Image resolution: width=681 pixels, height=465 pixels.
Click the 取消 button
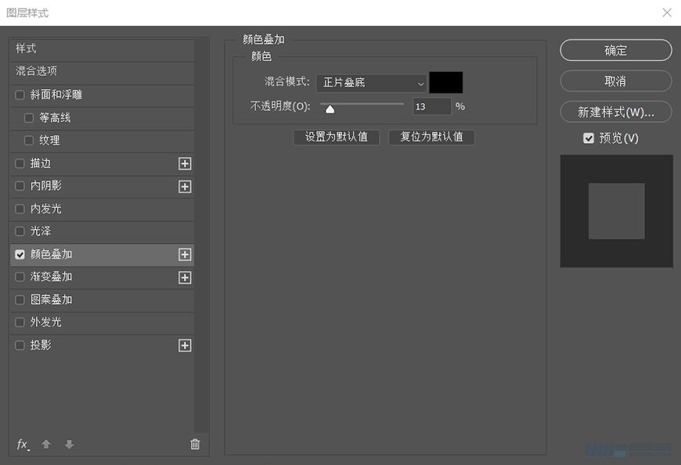coord(616,81)
